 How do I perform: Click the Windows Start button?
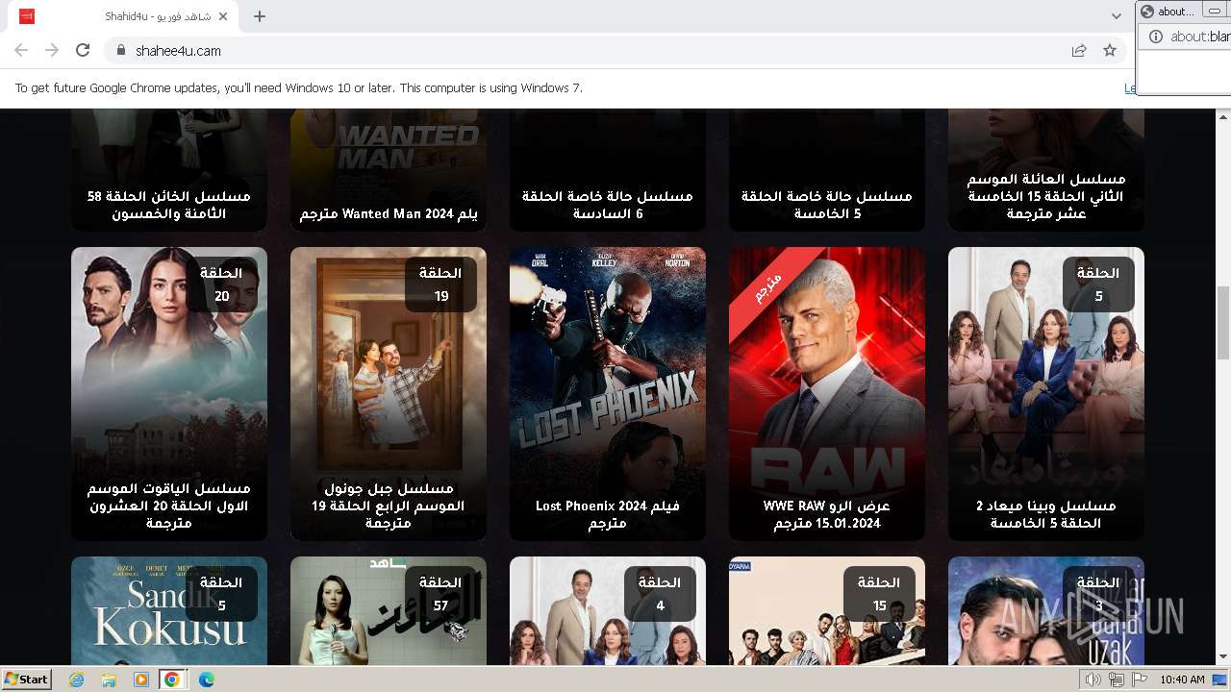tap(27, 680)
